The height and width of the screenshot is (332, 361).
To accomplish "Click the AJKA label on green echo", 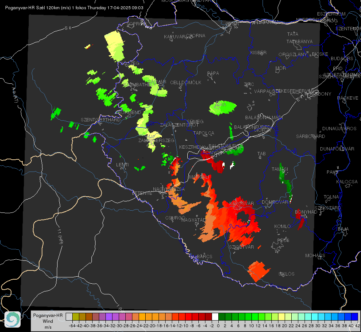I will (x=221, y=105).
